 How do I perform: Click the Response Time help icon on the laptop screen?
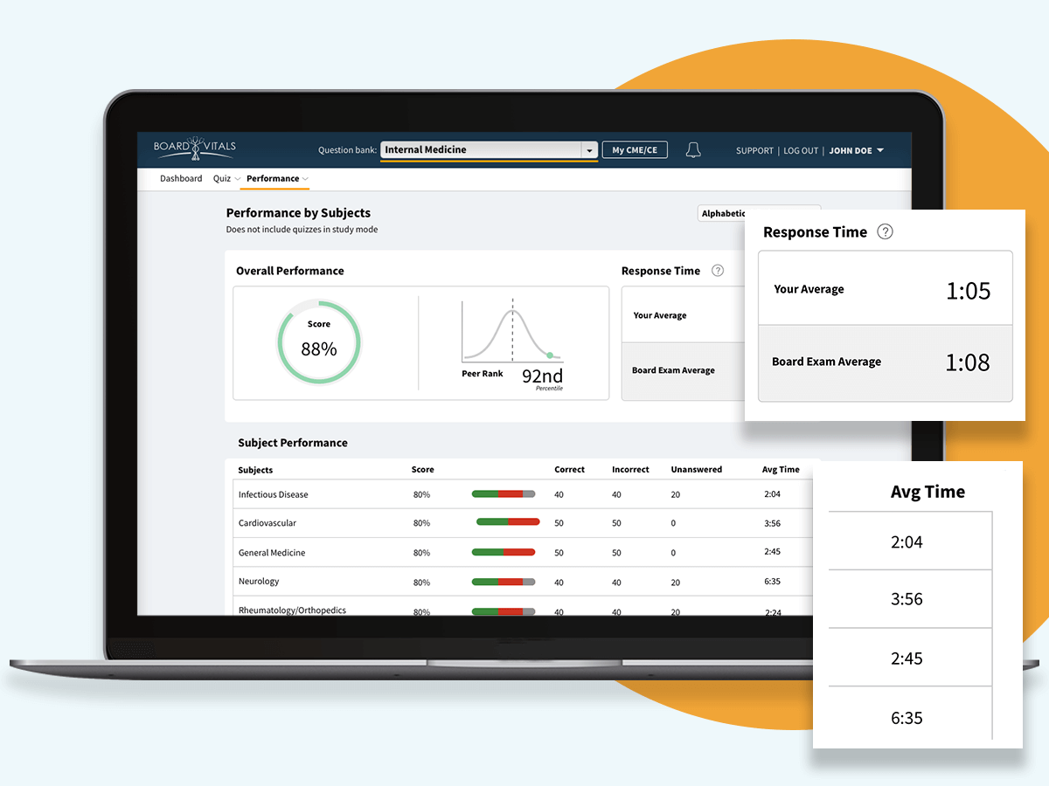(x=718, y=271)
